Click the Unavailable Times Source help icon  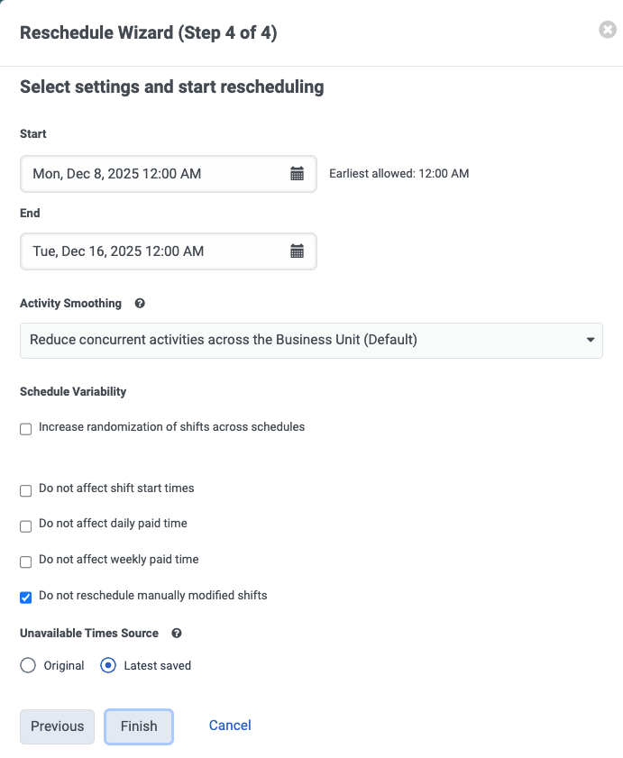coord(177,634)
